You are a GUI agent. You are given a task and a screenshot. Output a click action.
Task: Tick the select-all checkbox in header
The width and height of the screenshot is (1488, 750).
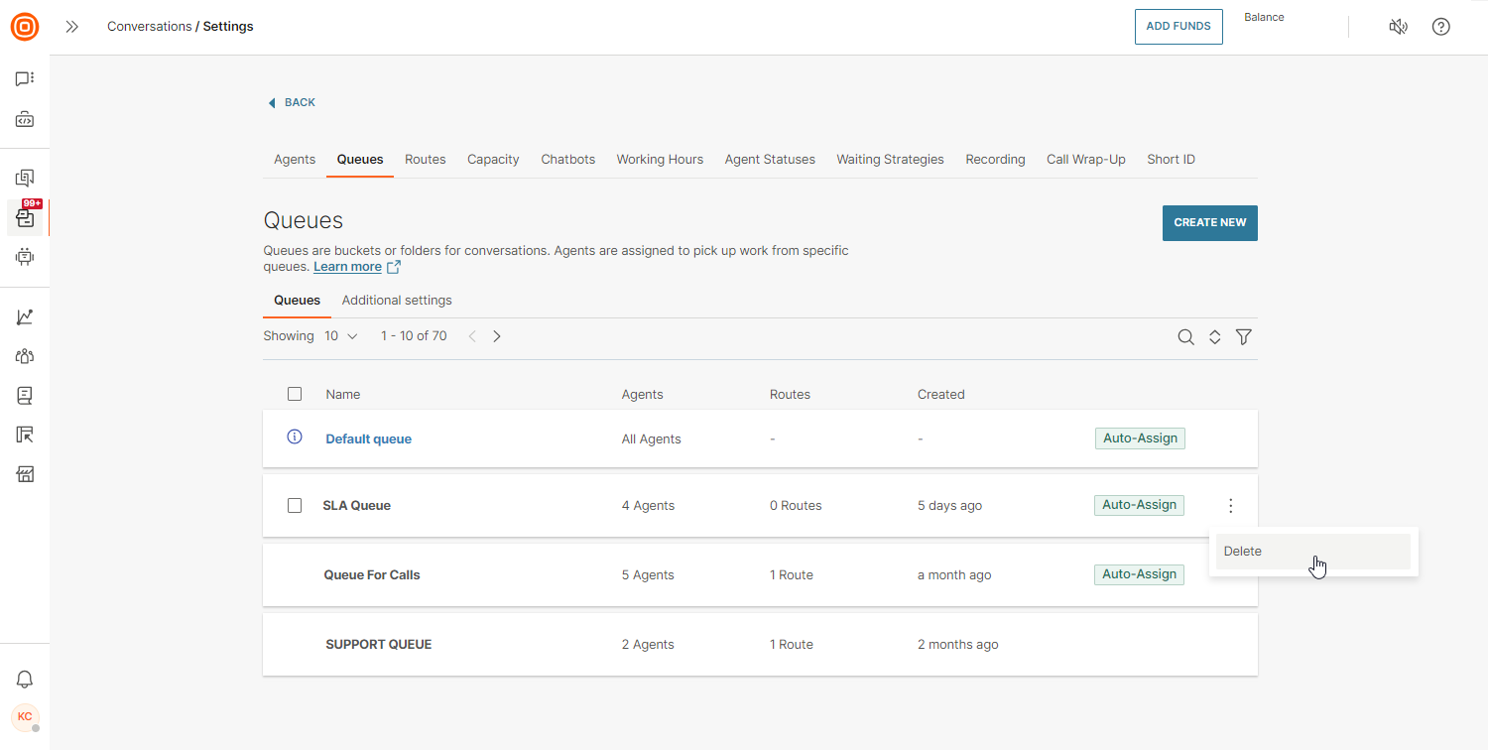tap(295, 394)
